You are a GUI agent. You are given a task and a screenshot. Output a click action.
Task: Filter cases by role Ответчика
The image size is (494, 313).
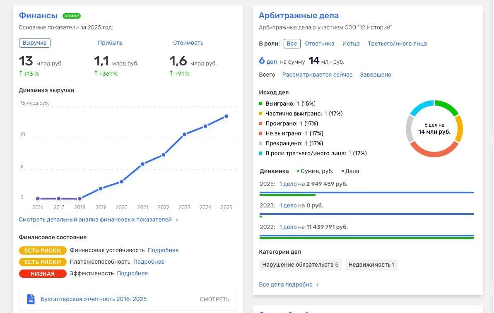click(x=319, y=43)
